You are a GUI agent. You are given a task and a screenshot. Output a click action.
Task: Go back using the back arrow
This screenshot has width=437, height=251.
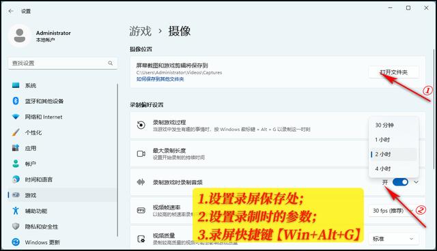click(x=11, y=11)
